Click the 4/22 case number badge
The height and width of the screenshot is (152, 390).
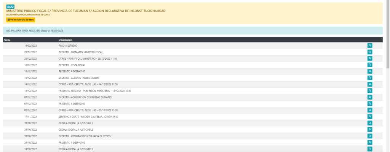[x=10, y=6]
